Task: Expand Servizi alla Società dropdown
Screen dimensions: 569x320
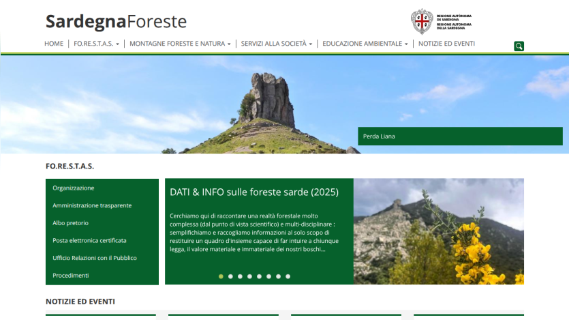Action: 277,44
